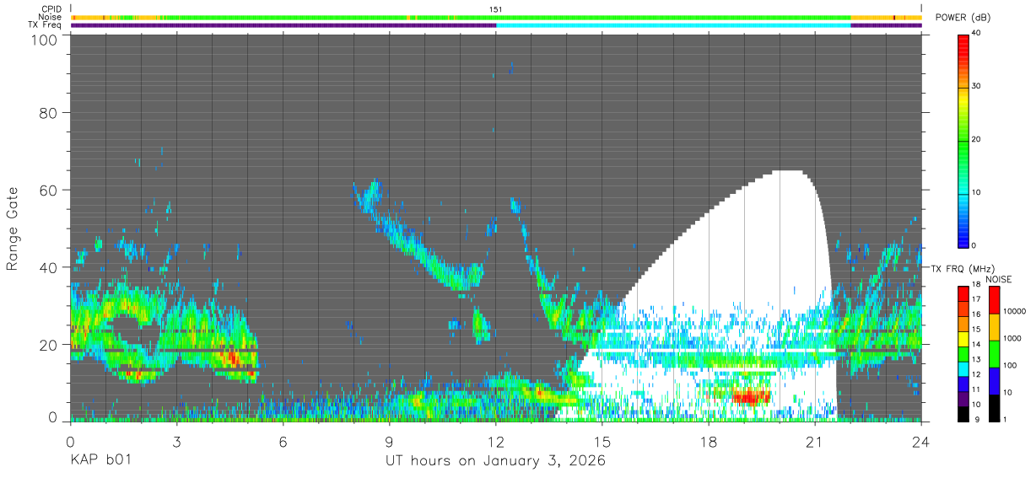The image size is (1036, 478).
Task: Click the power scale value 30
Action: click(x=975, y=87)
